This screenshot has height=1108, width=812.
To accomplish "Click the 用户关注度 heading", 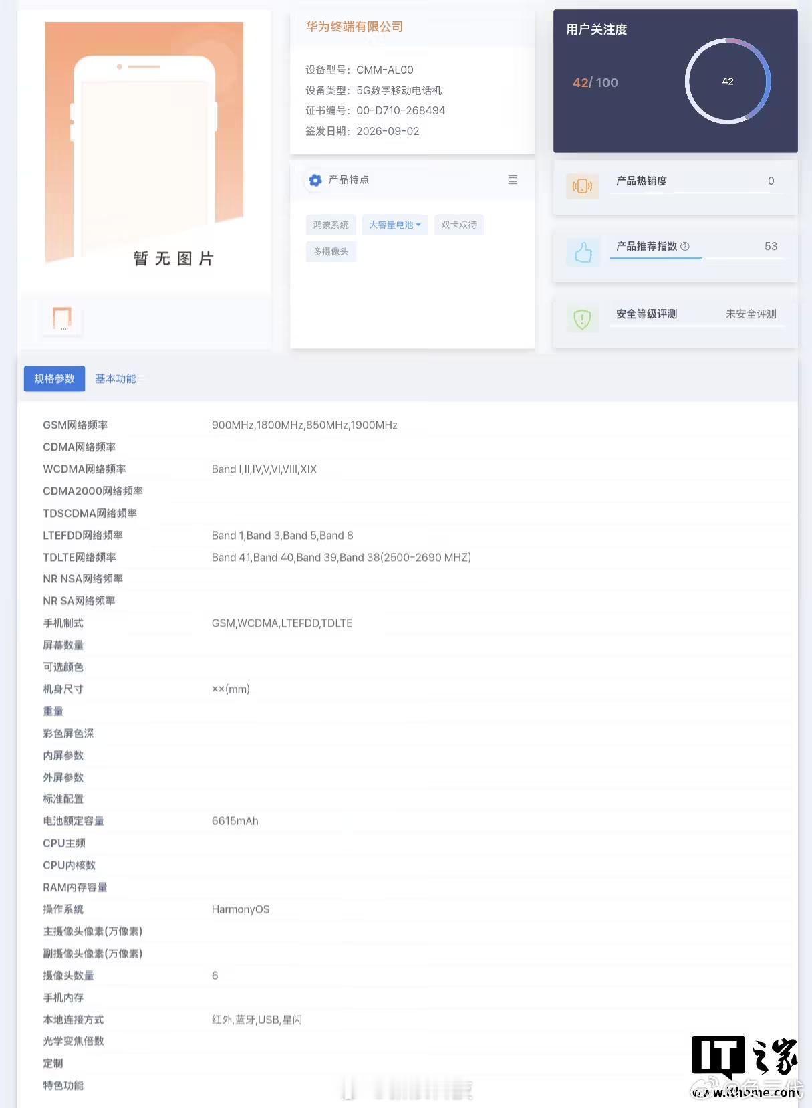I will pyautogui.click(x=596, y=29).
